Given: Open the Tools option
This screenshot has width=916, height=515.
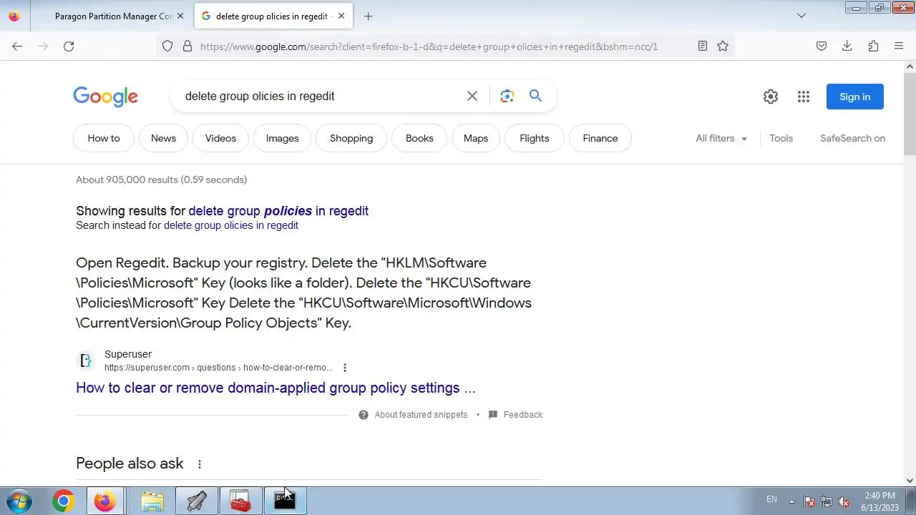Looking at the screenshot, I should click(x=781, y=138).
